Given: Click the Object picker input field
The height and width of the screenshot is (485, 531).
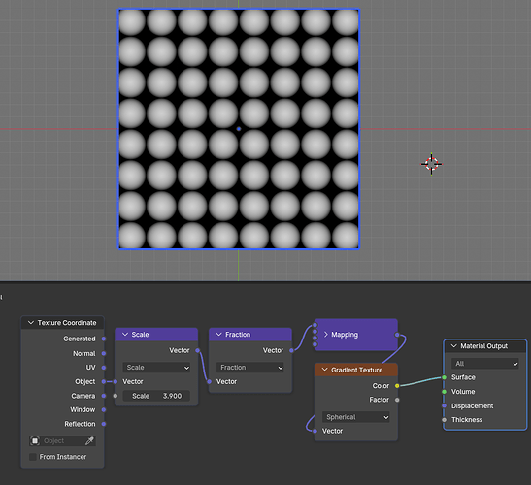Looking at the screenshot, I should pos(62,440).
